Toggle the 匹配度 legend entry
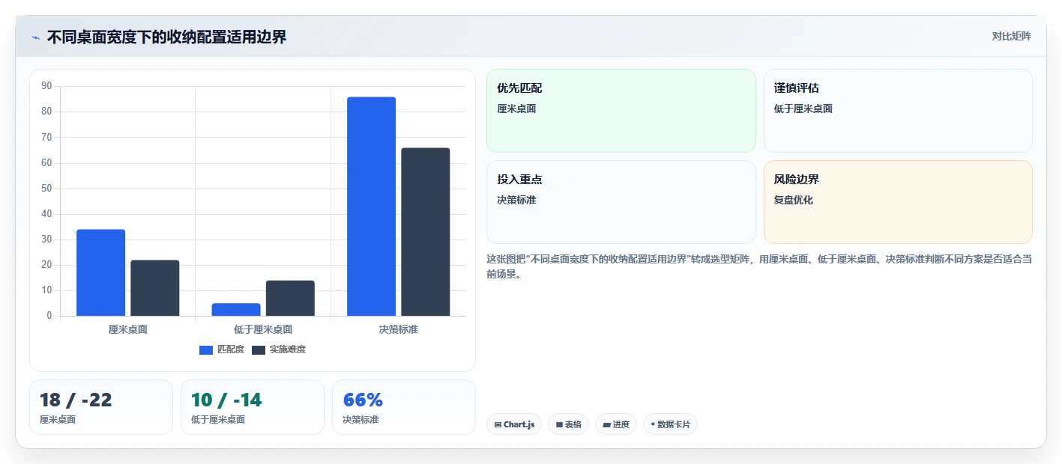The height and width of the screenshot is (464, 1062). [x=222, y=349]
